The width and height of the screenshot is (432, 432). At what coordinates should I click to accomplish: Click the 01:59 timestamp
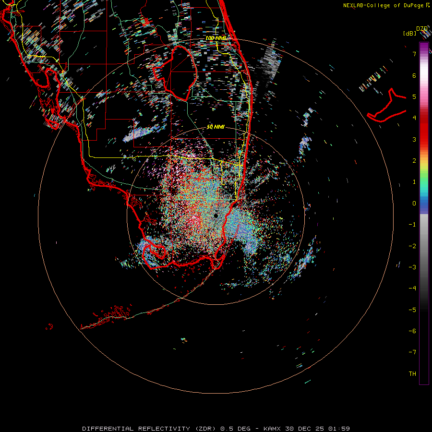point(339,429)
